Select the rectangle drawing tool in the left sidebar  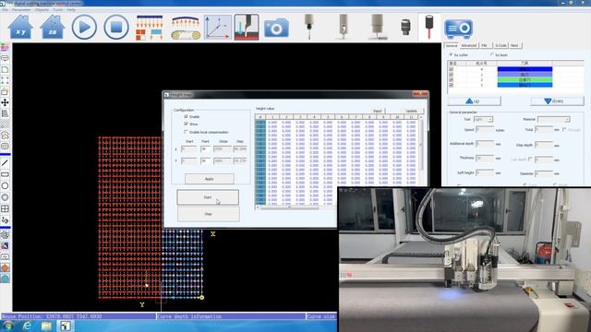point(5,174)
